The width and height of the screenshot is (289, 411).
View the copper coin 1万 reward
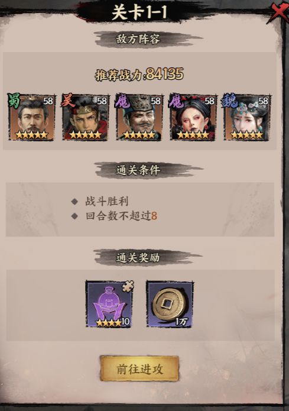click(170, 304)
